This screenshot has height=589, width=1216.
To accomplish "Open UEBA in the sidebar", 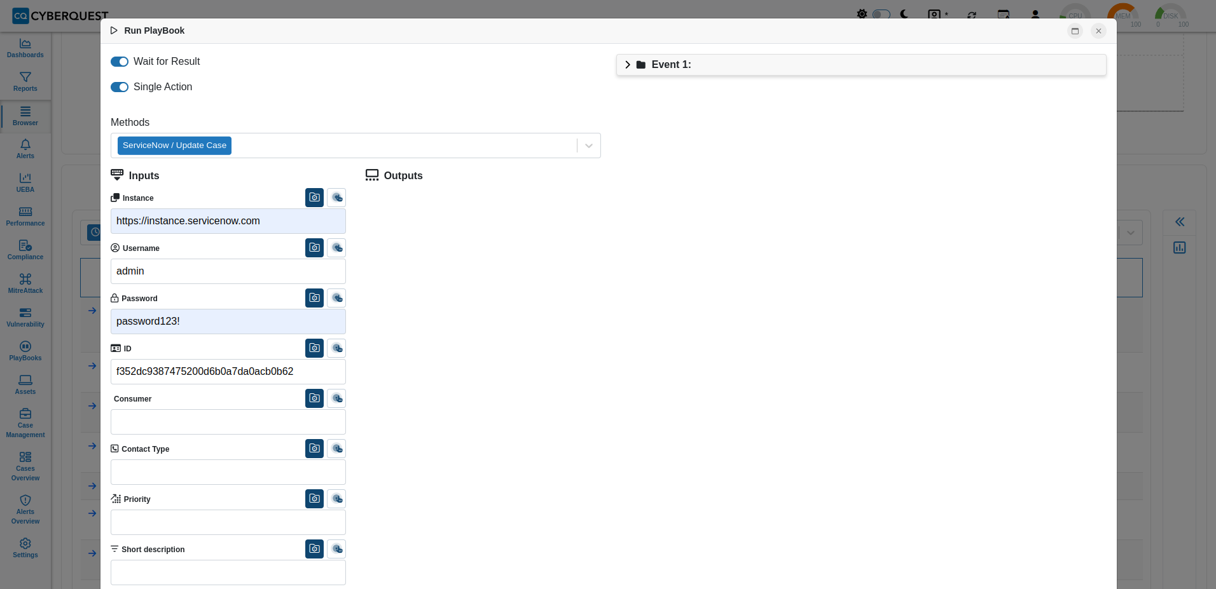I will coord(25,183).
